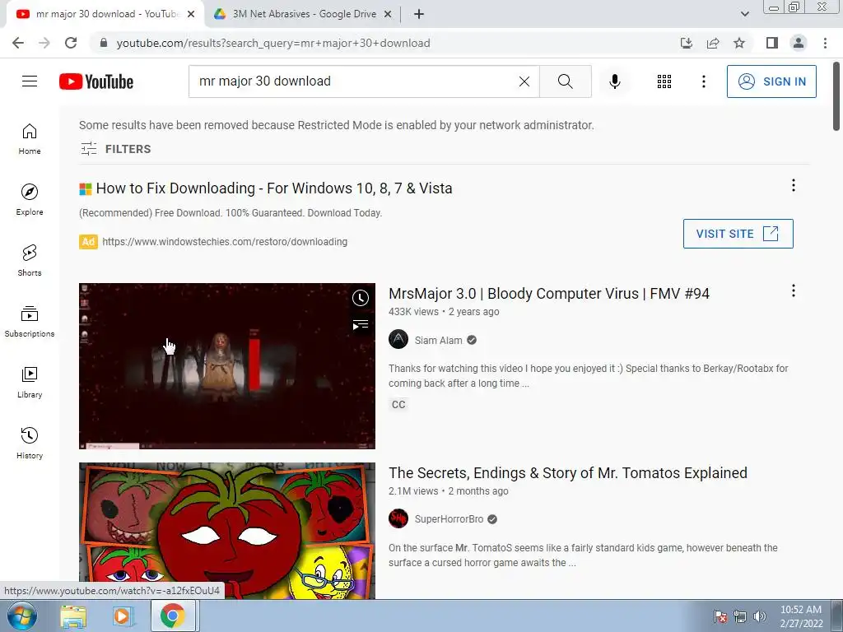The image size is (843, 632).
Task: Add MrsMajor video to queue
Action: click(x=361, y=324)
